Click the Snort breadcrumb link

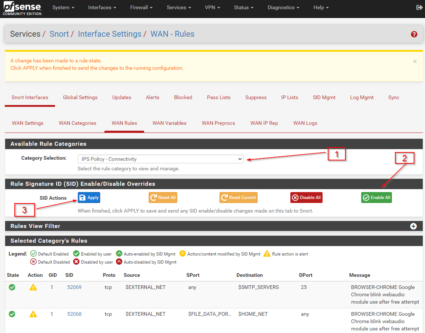pyautogui.click(x=59, y=34)
